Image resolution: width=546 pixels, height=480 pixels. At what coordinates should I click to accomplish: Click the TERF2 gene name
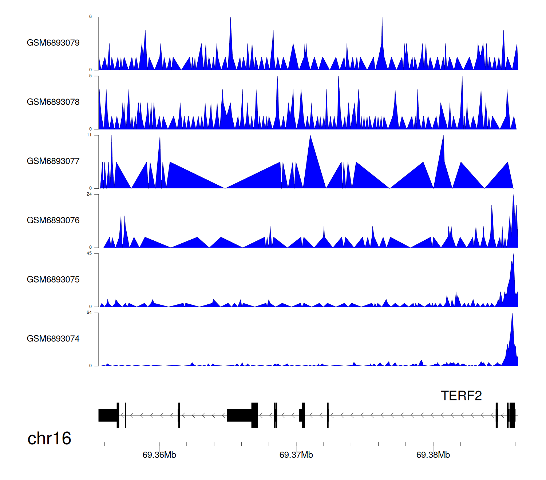pyautogui.click(x=461, y=396)
